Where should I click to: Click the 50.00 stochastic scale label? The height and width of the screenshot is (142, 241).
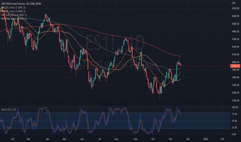234,121
